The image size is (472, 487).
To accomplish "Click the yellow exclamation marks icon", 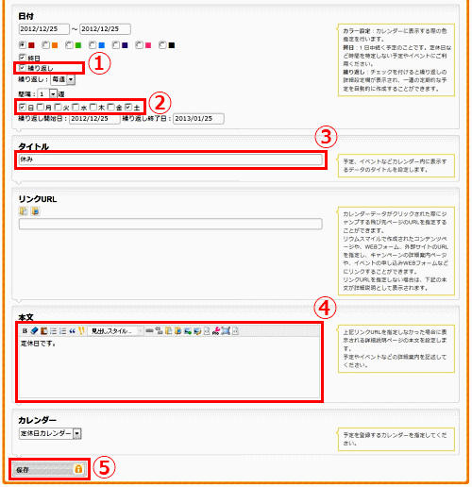I will click(81, 330).
